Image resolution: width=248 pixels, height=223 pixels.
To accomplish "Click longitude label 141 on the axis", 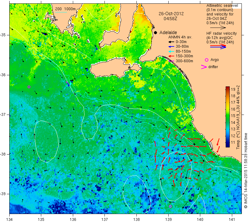I will click(232, 220).
